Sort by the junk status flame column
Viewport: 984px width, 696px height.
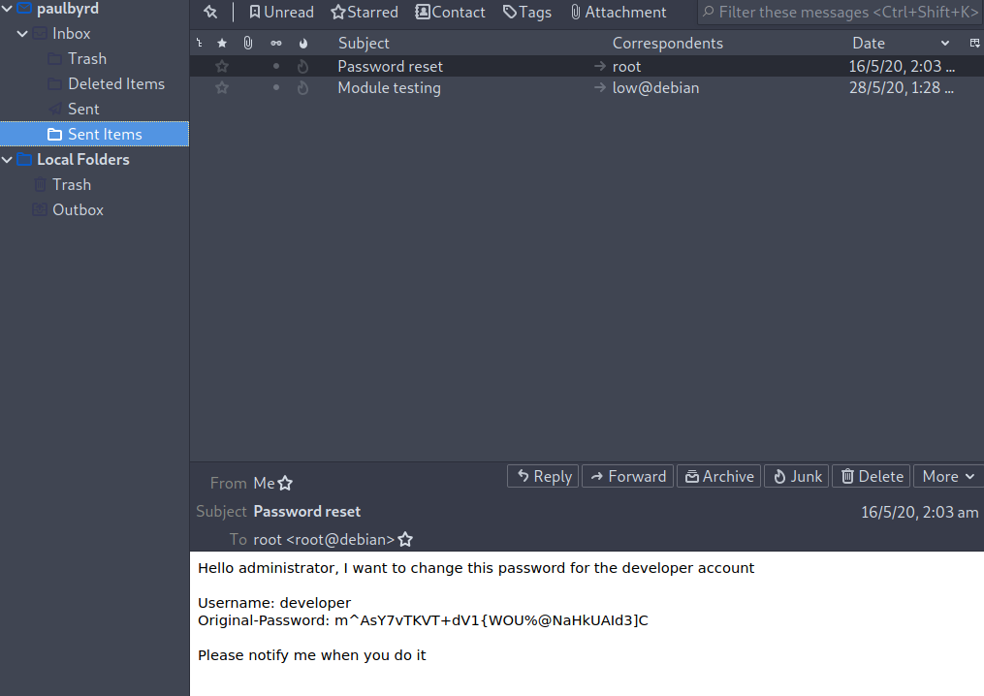[302, 43]
